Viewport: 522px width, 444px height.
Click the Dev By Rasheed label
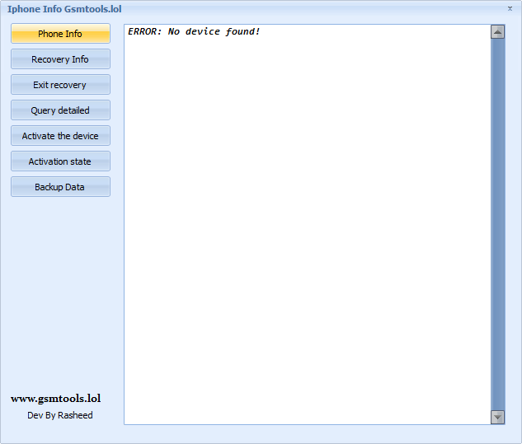coord(60,415)
